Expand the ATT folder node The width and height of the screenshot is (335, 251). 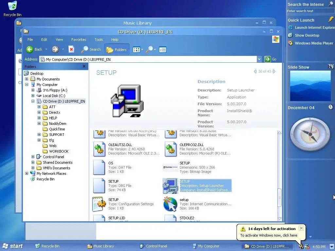pyautogui.click(x=39, y=107)
